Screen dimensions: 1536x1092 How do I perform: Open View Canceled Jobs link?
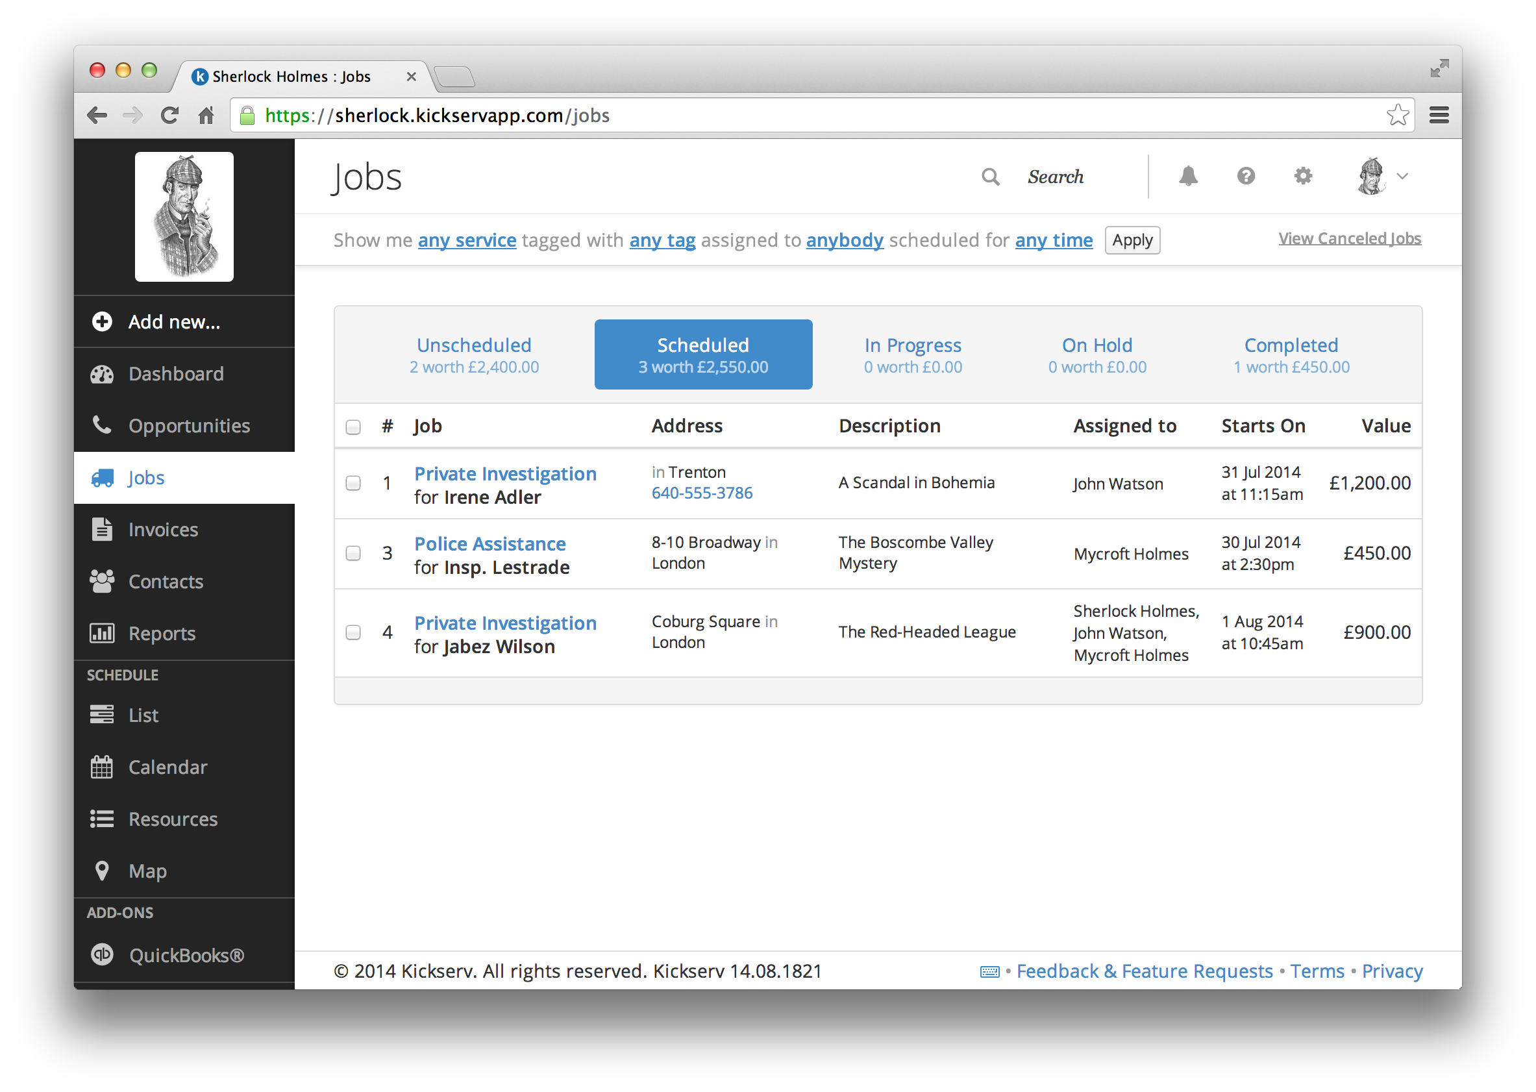[1349, 239]
